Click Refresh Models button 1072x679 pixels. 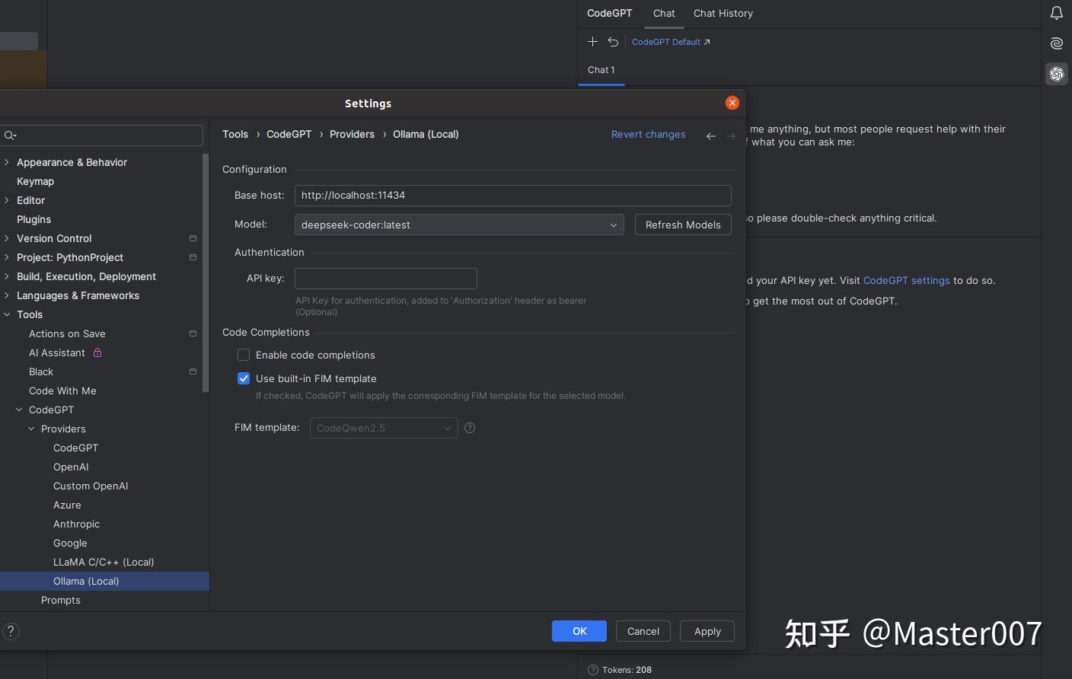click(683, 225)
